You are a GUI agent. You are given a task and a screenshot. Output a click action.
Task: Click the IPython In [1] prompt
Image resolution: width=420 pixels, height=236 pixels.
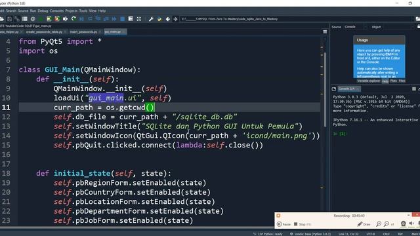tap(340, 134)
